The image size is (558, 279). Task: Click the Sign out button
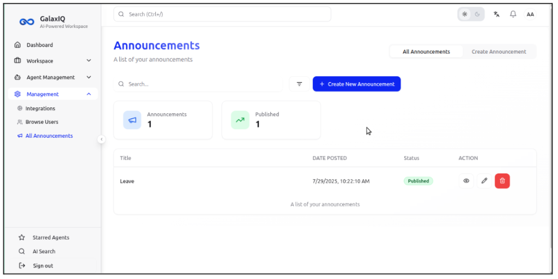53,265
